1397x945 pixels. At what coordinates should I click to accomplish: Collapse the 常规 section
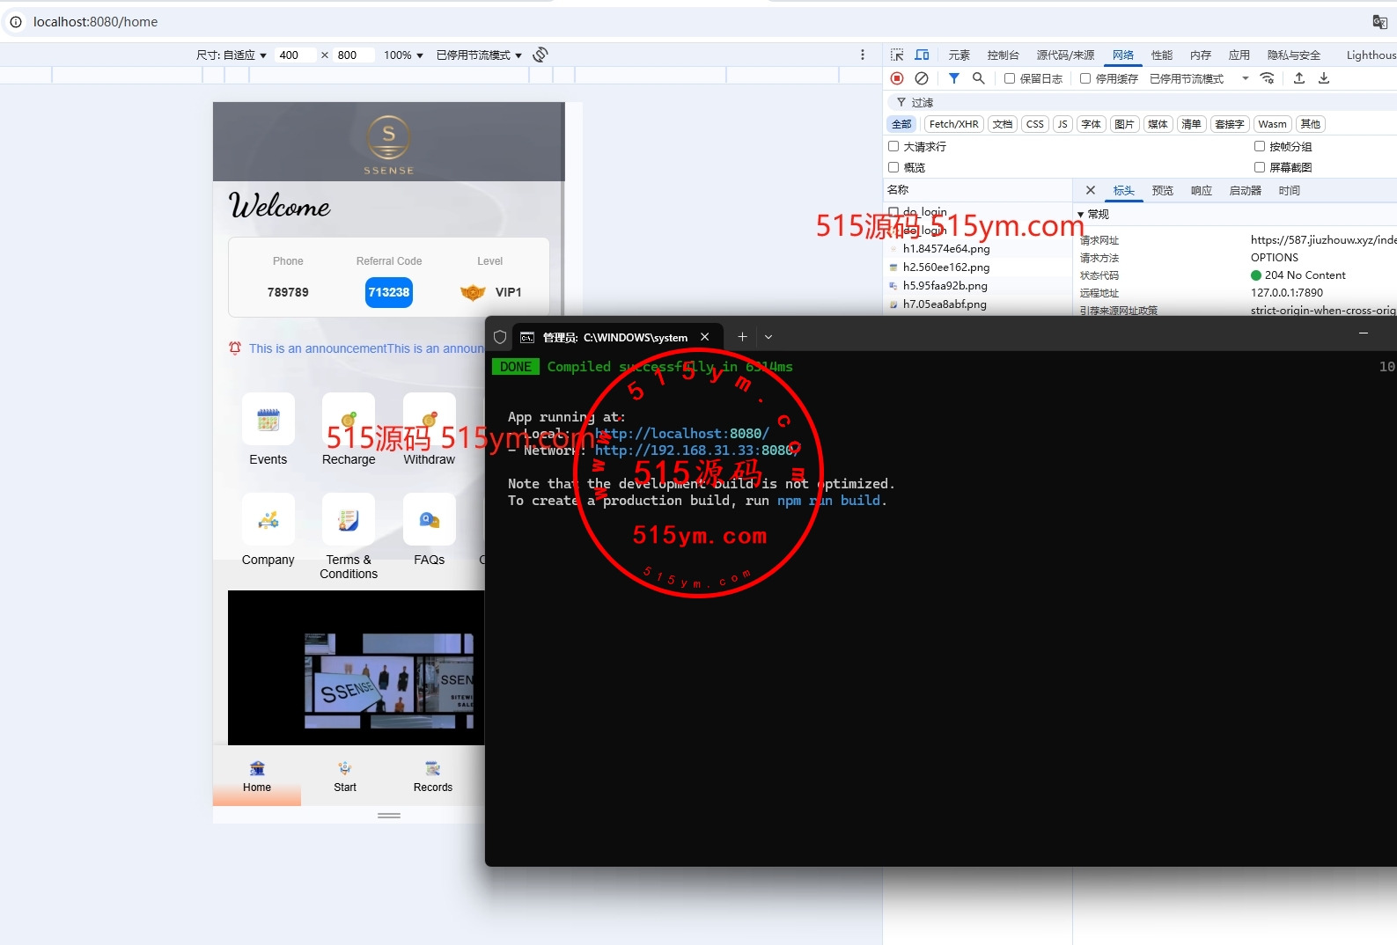coord(1081,214)
